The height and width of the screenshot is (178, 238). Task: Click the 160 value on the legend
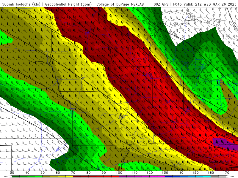coord(211,173)
